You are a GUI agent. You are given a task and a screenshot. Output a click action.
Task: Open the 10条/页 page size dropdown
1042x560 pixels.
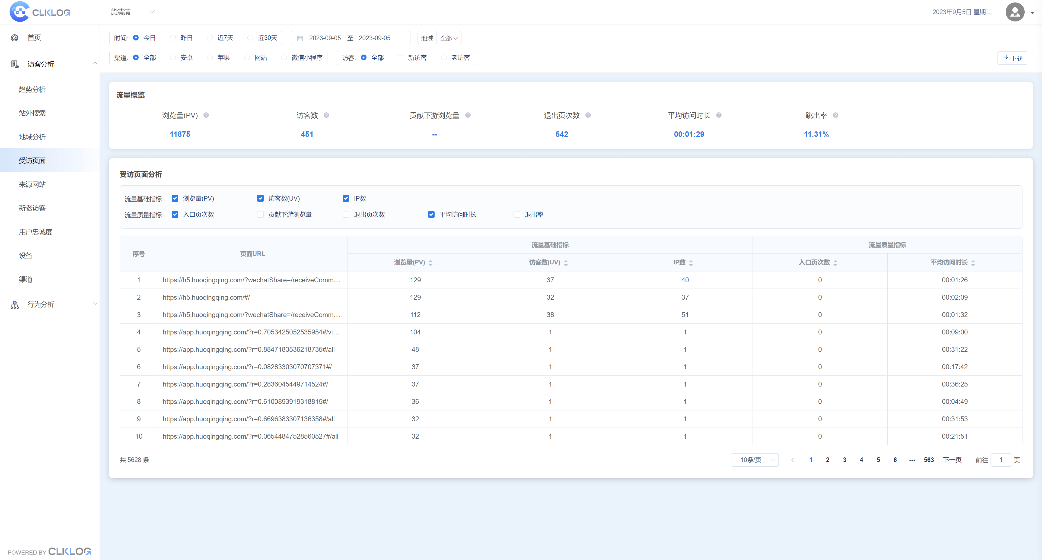pyautogui.click(x=754, y=460)
